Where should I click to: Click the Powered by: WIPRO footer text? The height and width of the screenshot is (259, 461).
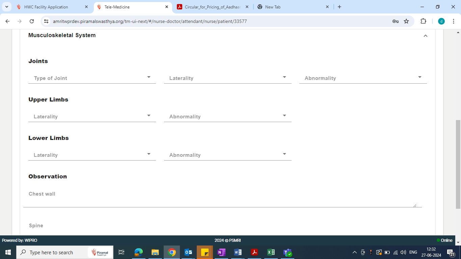tap(20, 240)
